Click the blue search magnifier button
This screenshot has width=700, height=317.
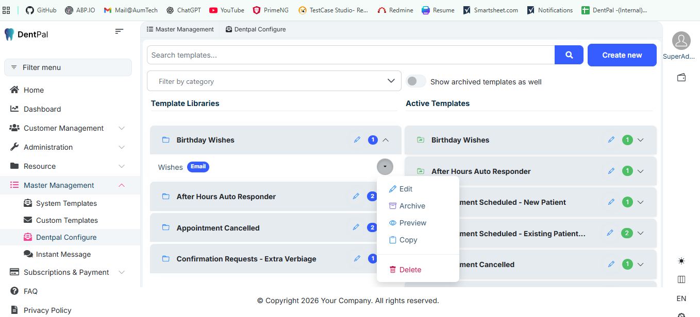[x=569, y=55]
